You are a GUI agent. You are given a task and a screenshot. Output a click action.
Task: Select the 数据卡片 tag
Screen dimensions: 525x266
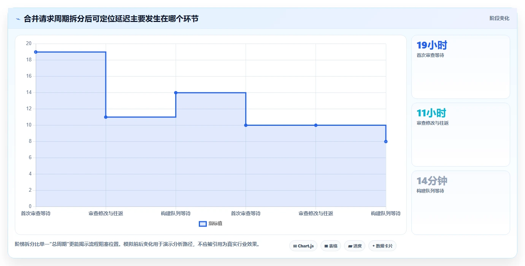pyautogui.click(x=382, y=246)
